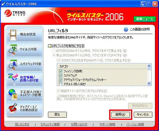Switch to 不正侵入対策/ネットワーク管理
This screenshot has height=131, width=159.
click(x=25, y=94)
